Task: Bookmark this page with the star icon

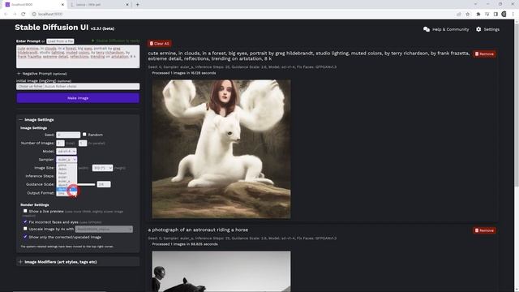Action: [x=467, y=15]
